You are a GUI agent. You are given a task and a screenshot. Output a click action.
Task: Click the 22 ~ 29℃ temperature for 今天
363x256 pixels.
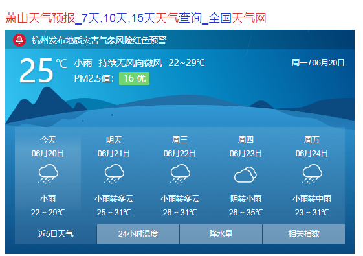point(48,212)
